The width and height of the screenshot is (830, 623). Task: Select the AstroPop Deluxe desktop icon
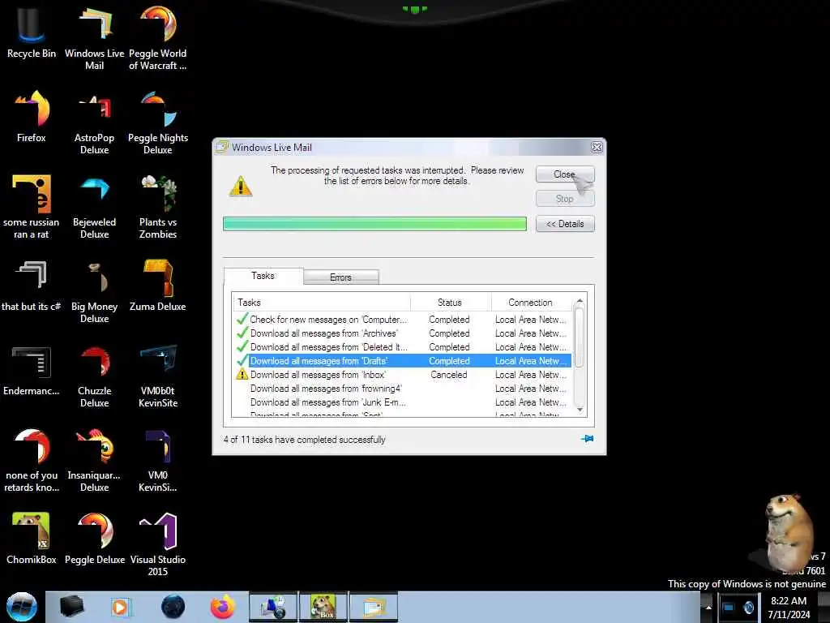pyautogui.click(x=94, y=123)
